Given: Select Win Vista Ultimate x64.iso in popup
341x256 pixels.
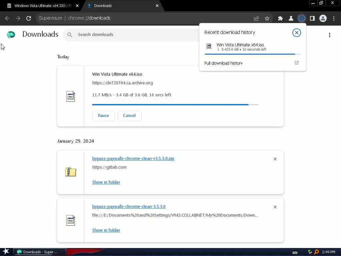Looking at the screenshot, I should tap(240, 45).
